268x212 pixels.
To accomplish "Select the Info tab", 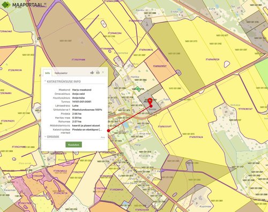I will (x=48, y=73).
